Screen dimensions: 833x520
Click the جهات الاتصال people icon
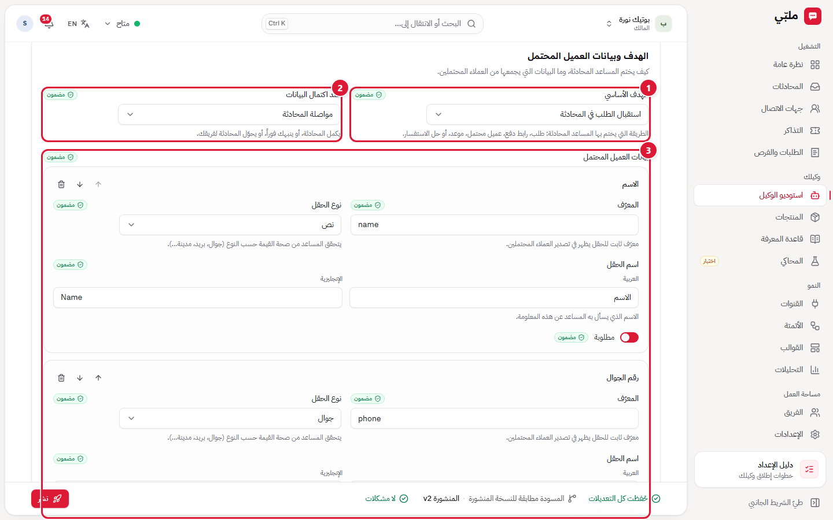click(815, 109)
